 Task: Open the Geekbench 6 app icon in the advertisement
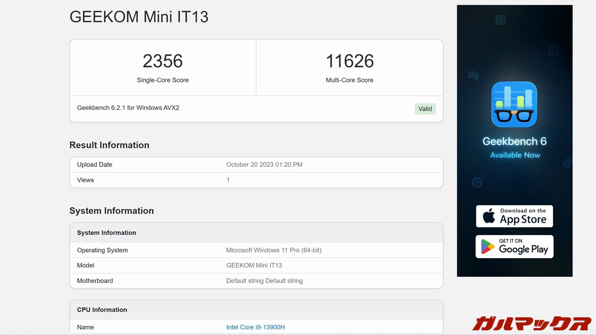pos(514,104)
